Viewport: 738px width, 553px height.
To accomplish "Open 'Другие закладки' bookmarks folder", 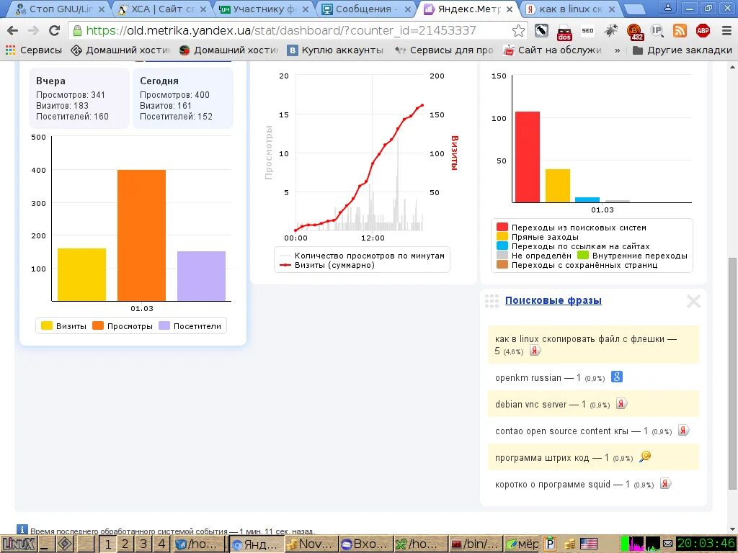I will point(683,50).
